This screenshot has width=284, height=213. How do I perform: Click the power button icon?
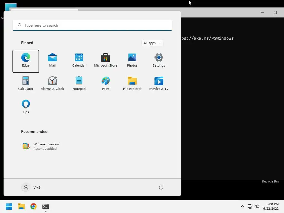(161, 187)
